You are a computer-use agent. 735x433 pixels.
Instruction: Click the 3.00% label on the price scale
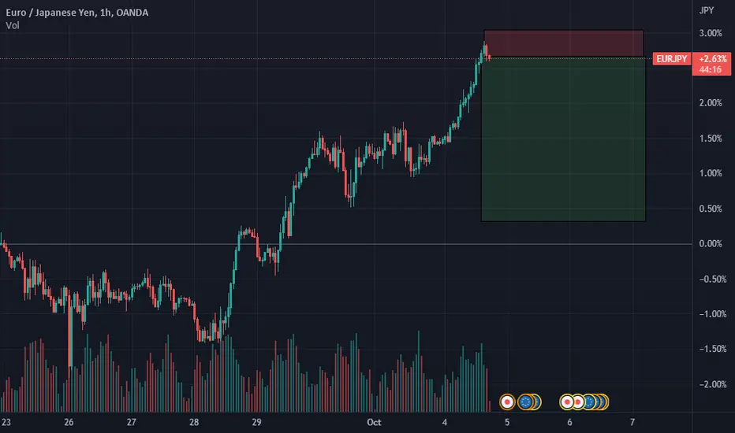710,33
